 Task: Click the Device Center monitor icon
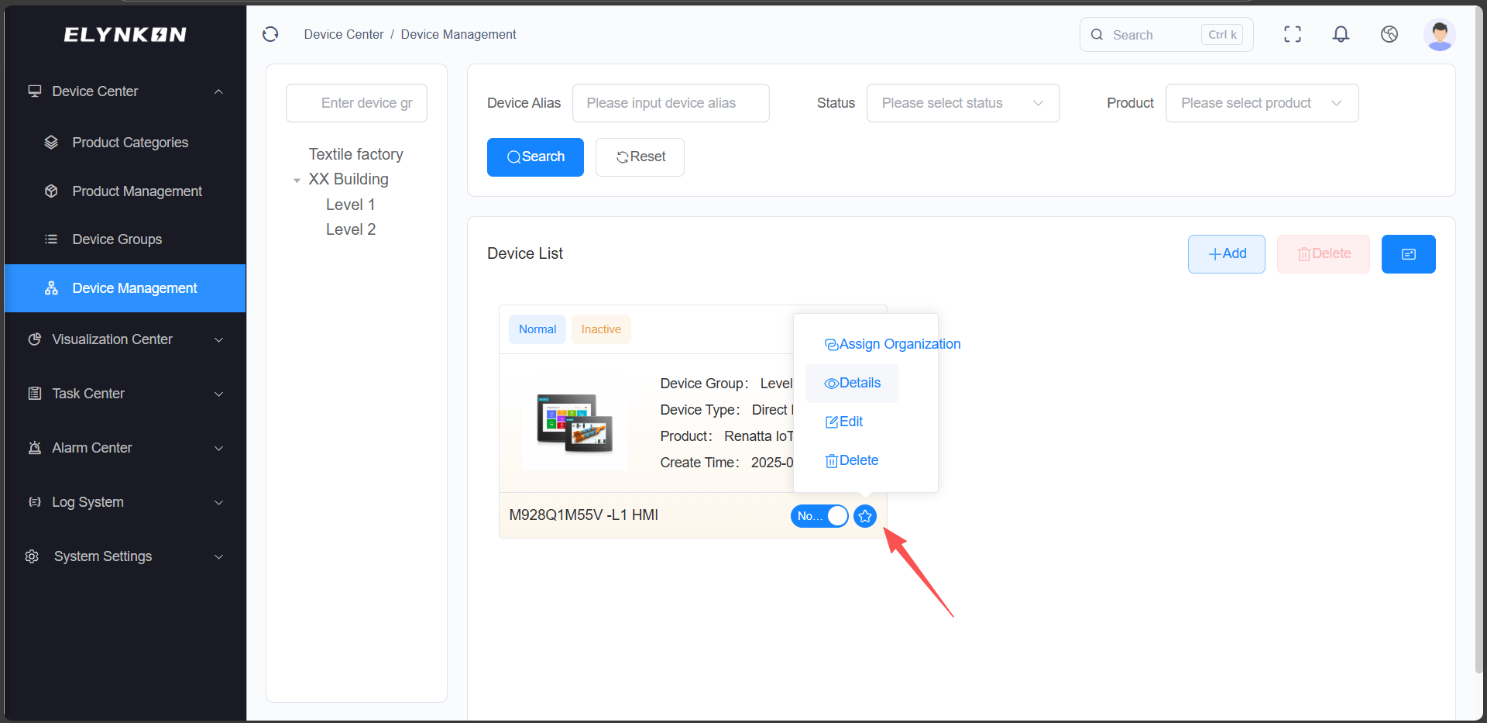35,91
